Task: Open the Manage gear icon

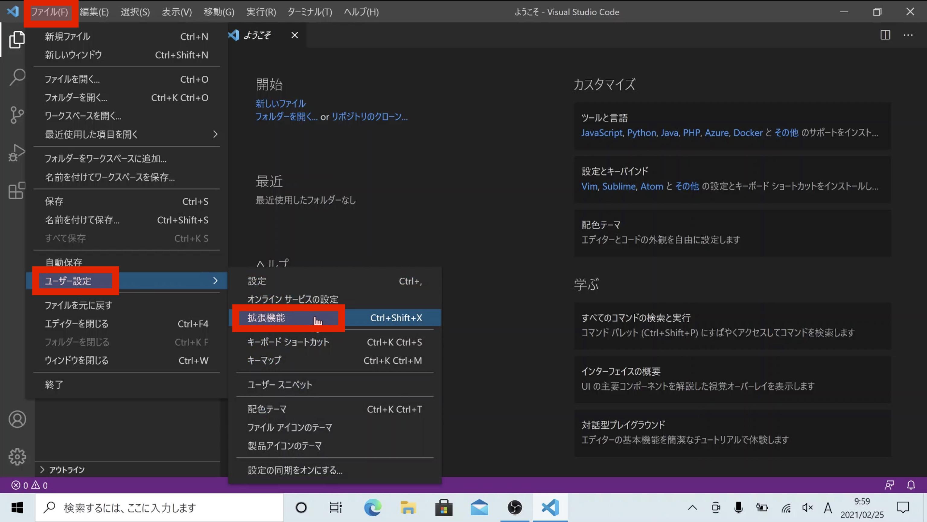Action: tap(17, 457)
